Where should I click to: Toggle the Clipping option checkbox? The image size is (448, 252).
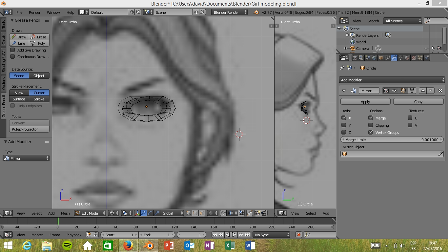tap(371, 125)
